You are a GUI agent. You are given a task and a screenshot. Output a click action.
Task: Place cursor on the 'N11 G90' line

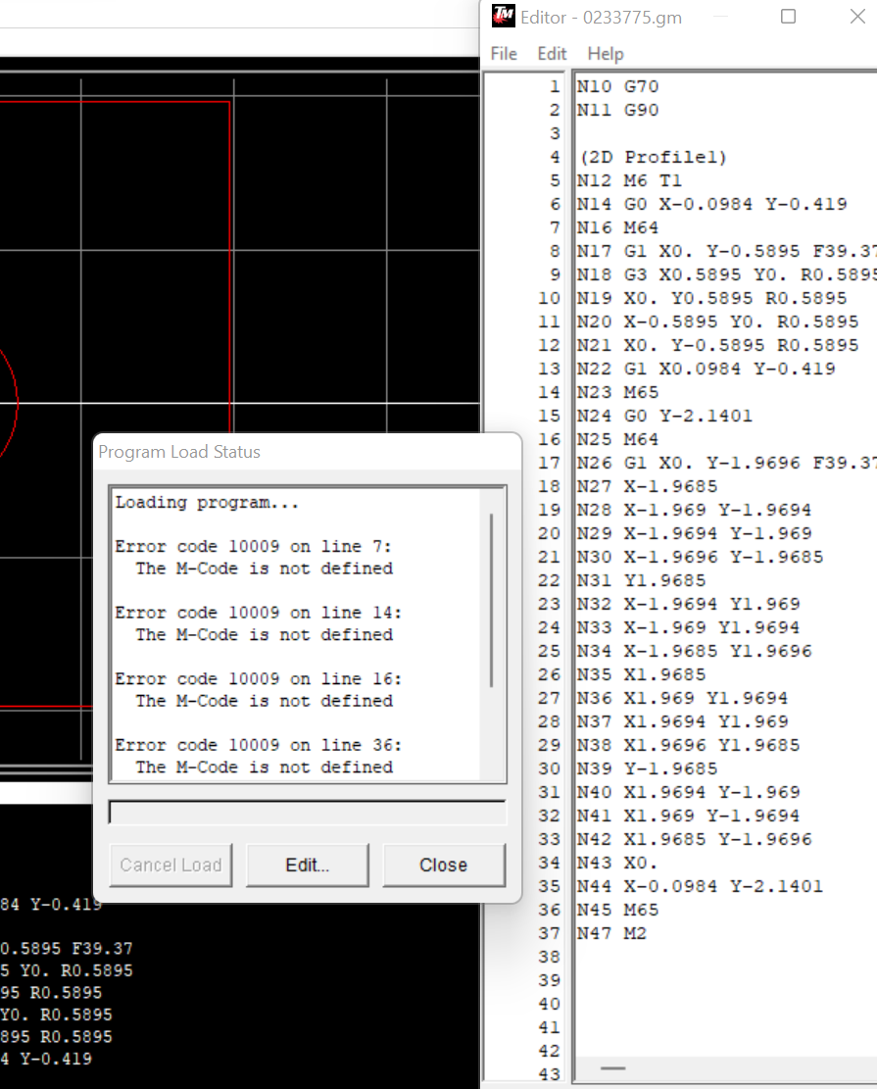[618, 111]
